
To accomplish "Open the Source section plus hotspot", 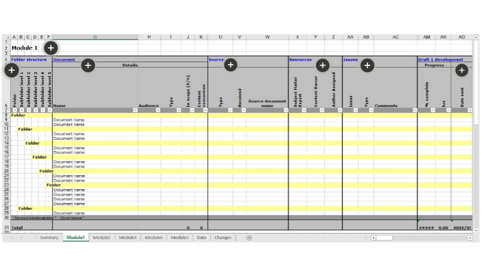I will (x=230, y=65).
